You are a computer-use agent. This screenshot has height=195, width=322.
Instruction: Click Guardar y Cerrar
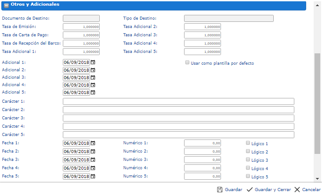(269, 190)
